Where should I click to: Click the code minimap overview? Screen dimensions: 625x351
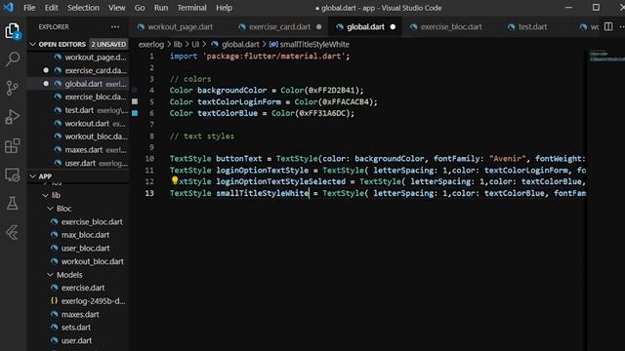point(606,57)
